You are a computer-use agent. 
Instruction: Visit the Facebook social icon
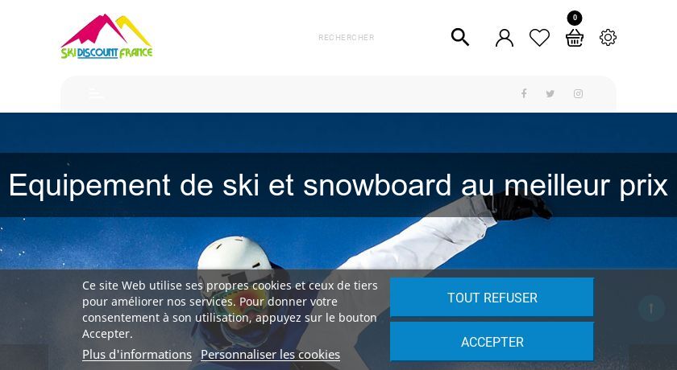(x=524, y=93)
